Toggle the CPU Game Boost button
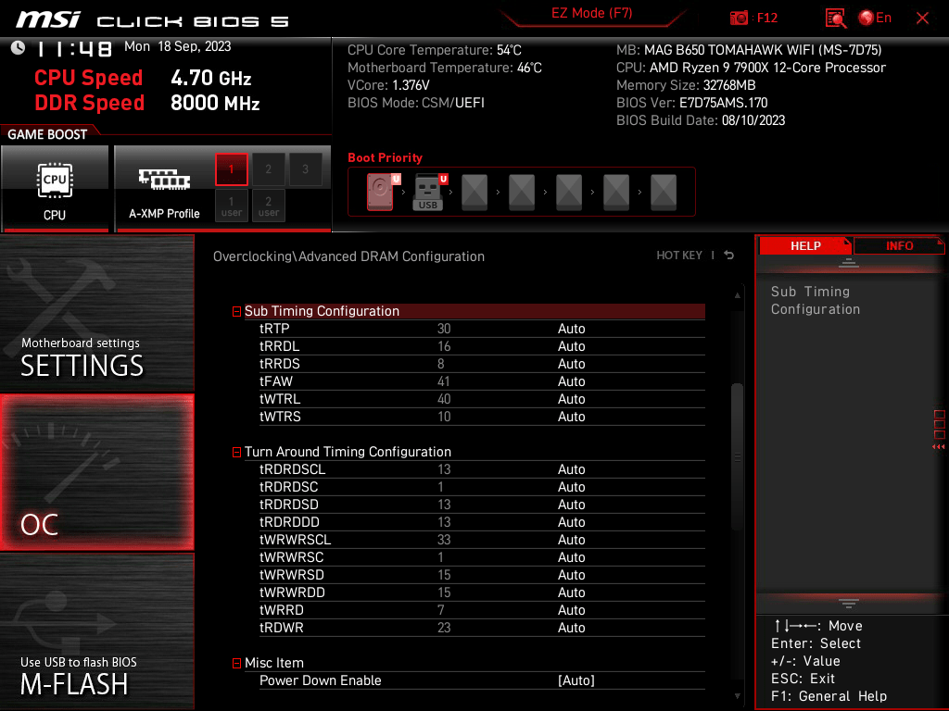 (x=55, y=188)
